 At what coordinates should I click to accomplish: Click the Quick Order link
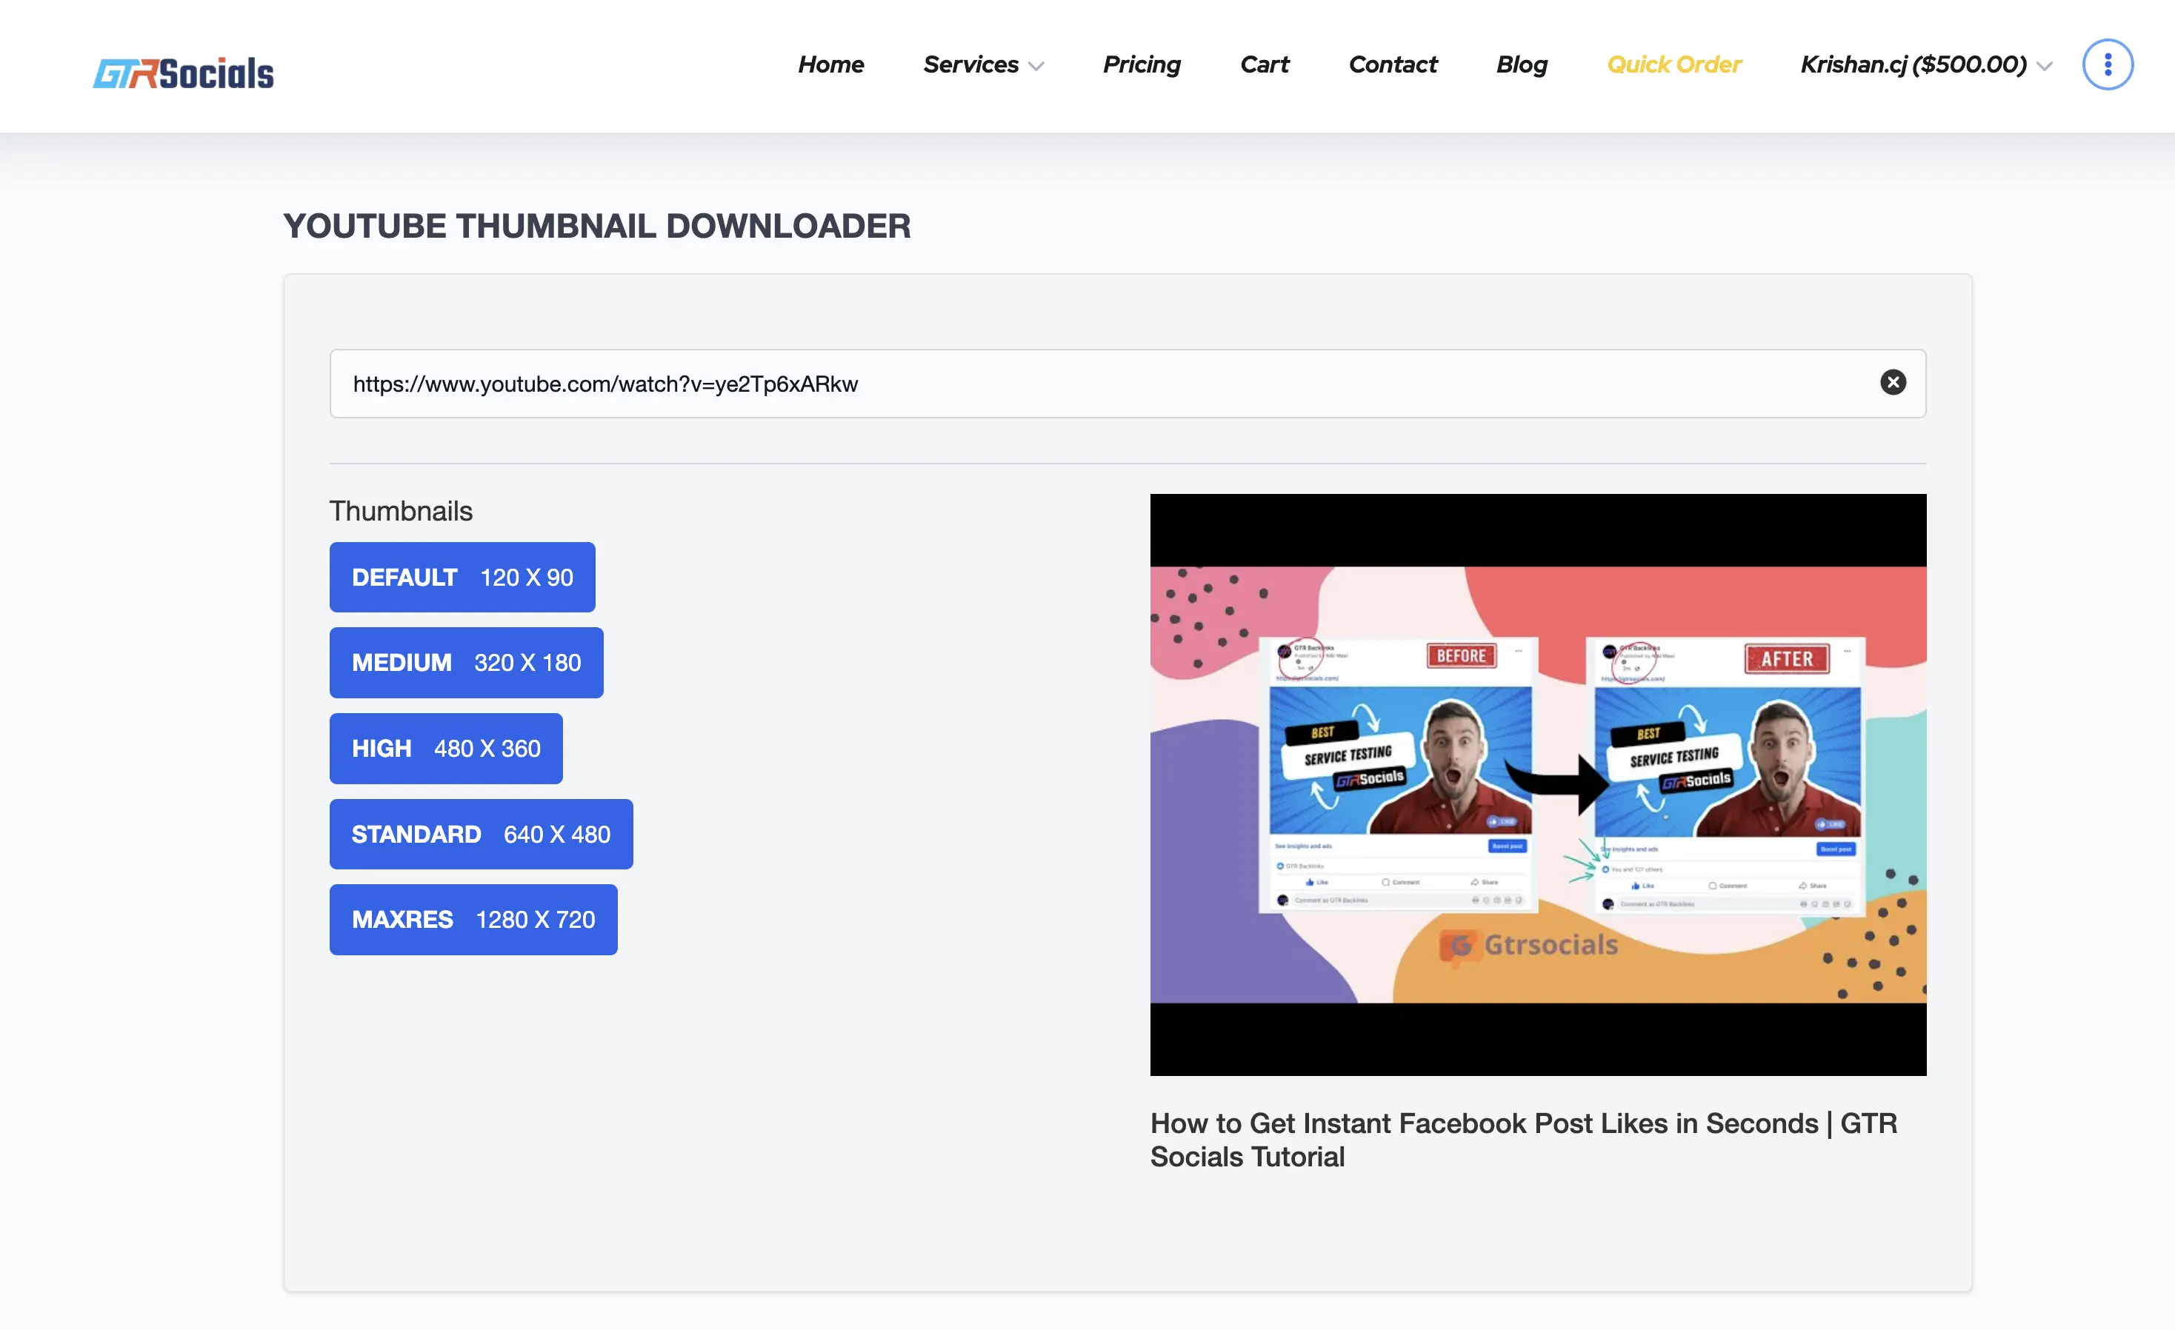pos(1673,64)
